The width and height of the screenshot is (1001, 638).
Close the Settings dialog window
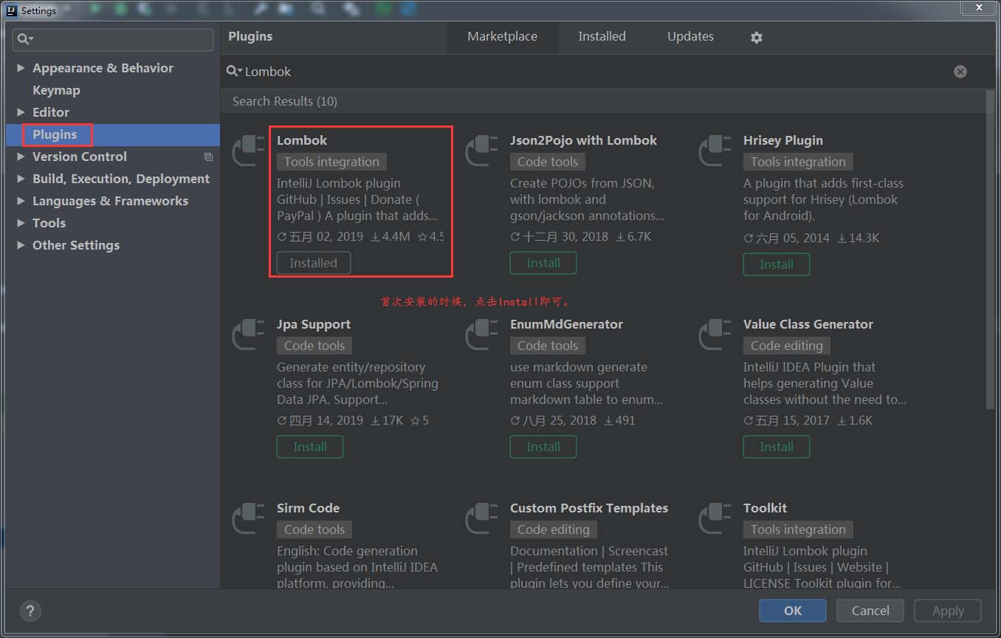978,7
